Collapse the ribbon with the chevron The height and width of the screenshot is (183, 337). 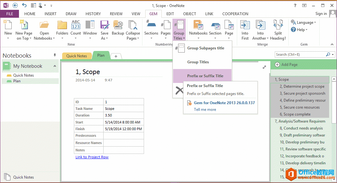[x=331, y=44]
